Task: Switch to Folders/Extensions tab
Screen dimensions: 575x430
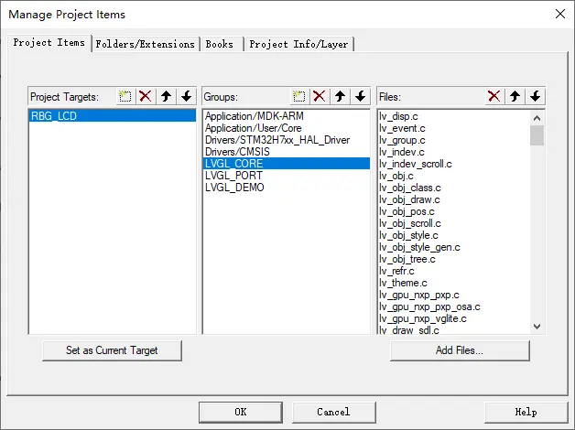Action: 146,44
